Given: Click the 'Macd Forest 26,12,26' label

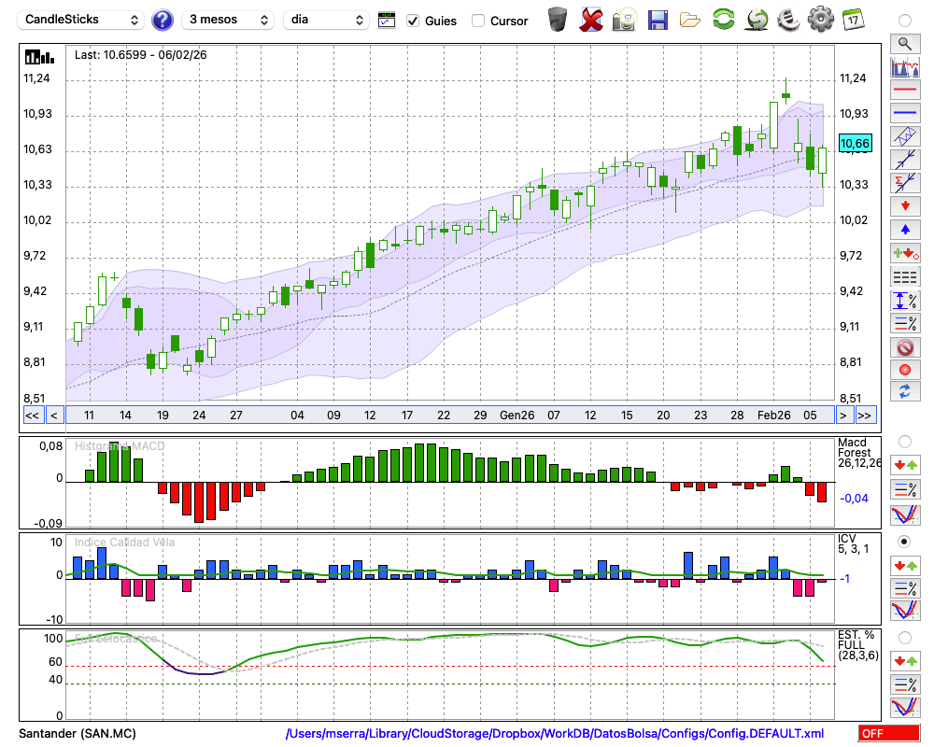Looking at the screenshot, I should [x=858, y=452].
